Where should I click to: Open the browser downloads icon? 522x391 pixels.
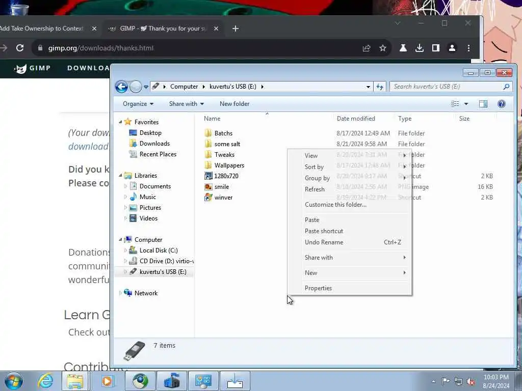click(420, 48)
